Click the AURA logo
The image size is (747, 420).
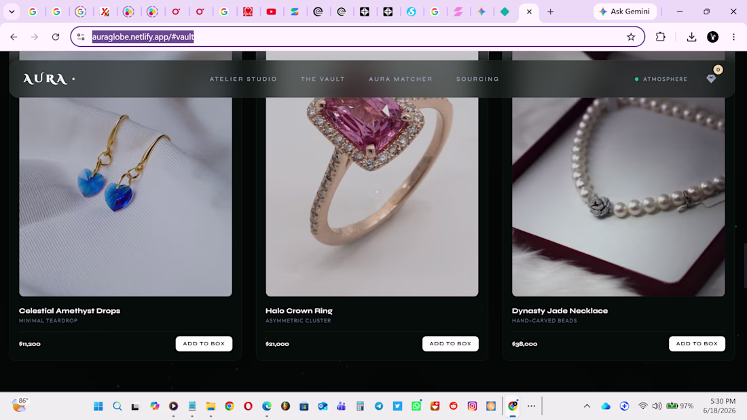click(45, 79)
